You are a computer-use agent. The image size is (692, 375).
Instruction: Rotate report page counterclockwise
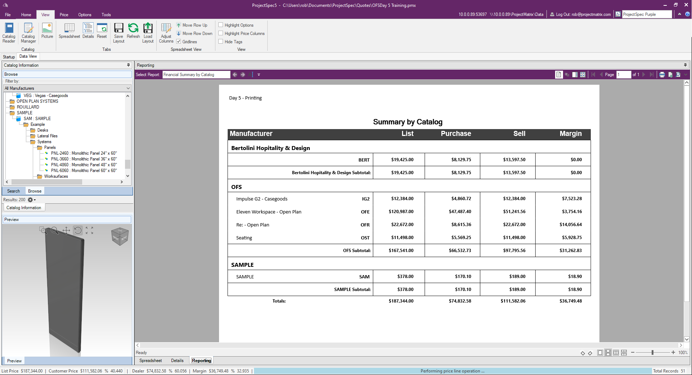click(582, 353)
